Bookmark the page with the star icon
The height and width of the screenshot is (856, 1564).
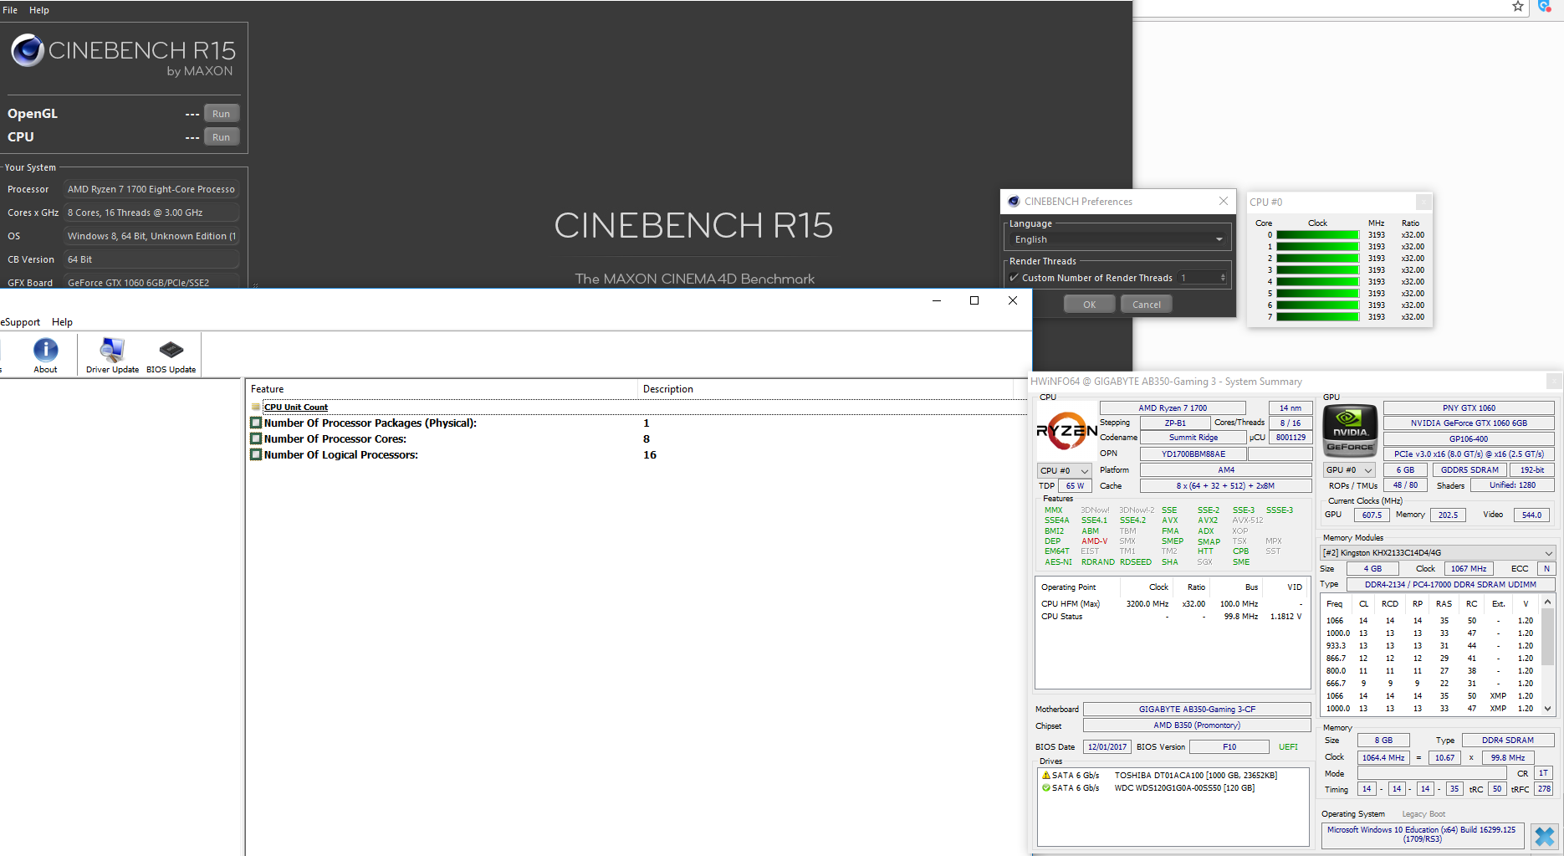(x=1518, y=7)
